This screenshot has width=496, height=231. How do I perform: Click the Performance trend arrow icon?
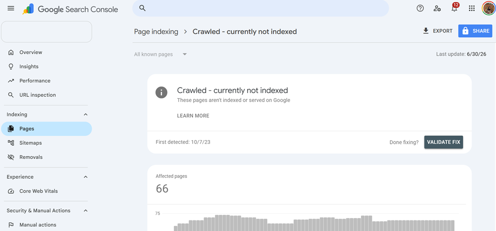tap(11, 80)
